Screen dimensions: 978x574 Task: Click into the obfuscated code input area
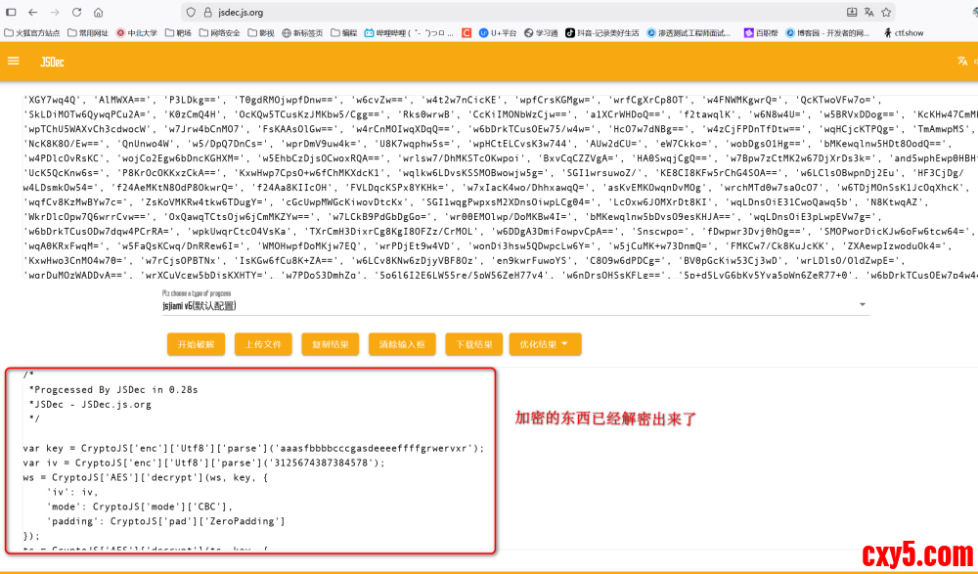point(499,186)
